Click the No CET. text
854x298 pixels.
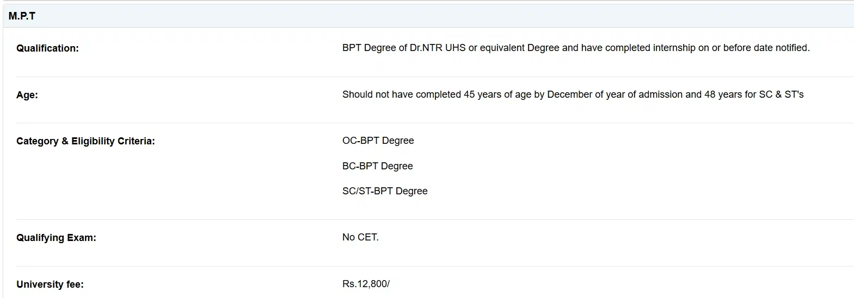360,237
